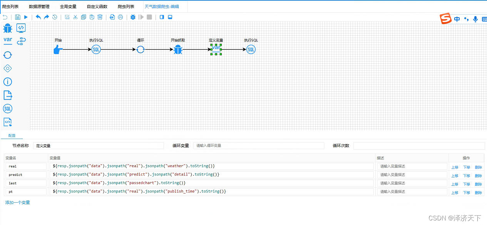Pick the script function node in palette
This screenshot has width=487, height=225.
pos(8,122)
